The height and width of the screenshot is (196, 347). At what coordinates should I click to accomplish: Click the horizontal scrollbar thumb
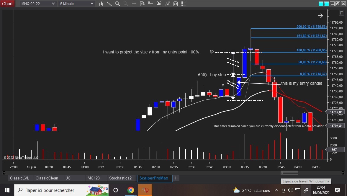click(289, 172)
